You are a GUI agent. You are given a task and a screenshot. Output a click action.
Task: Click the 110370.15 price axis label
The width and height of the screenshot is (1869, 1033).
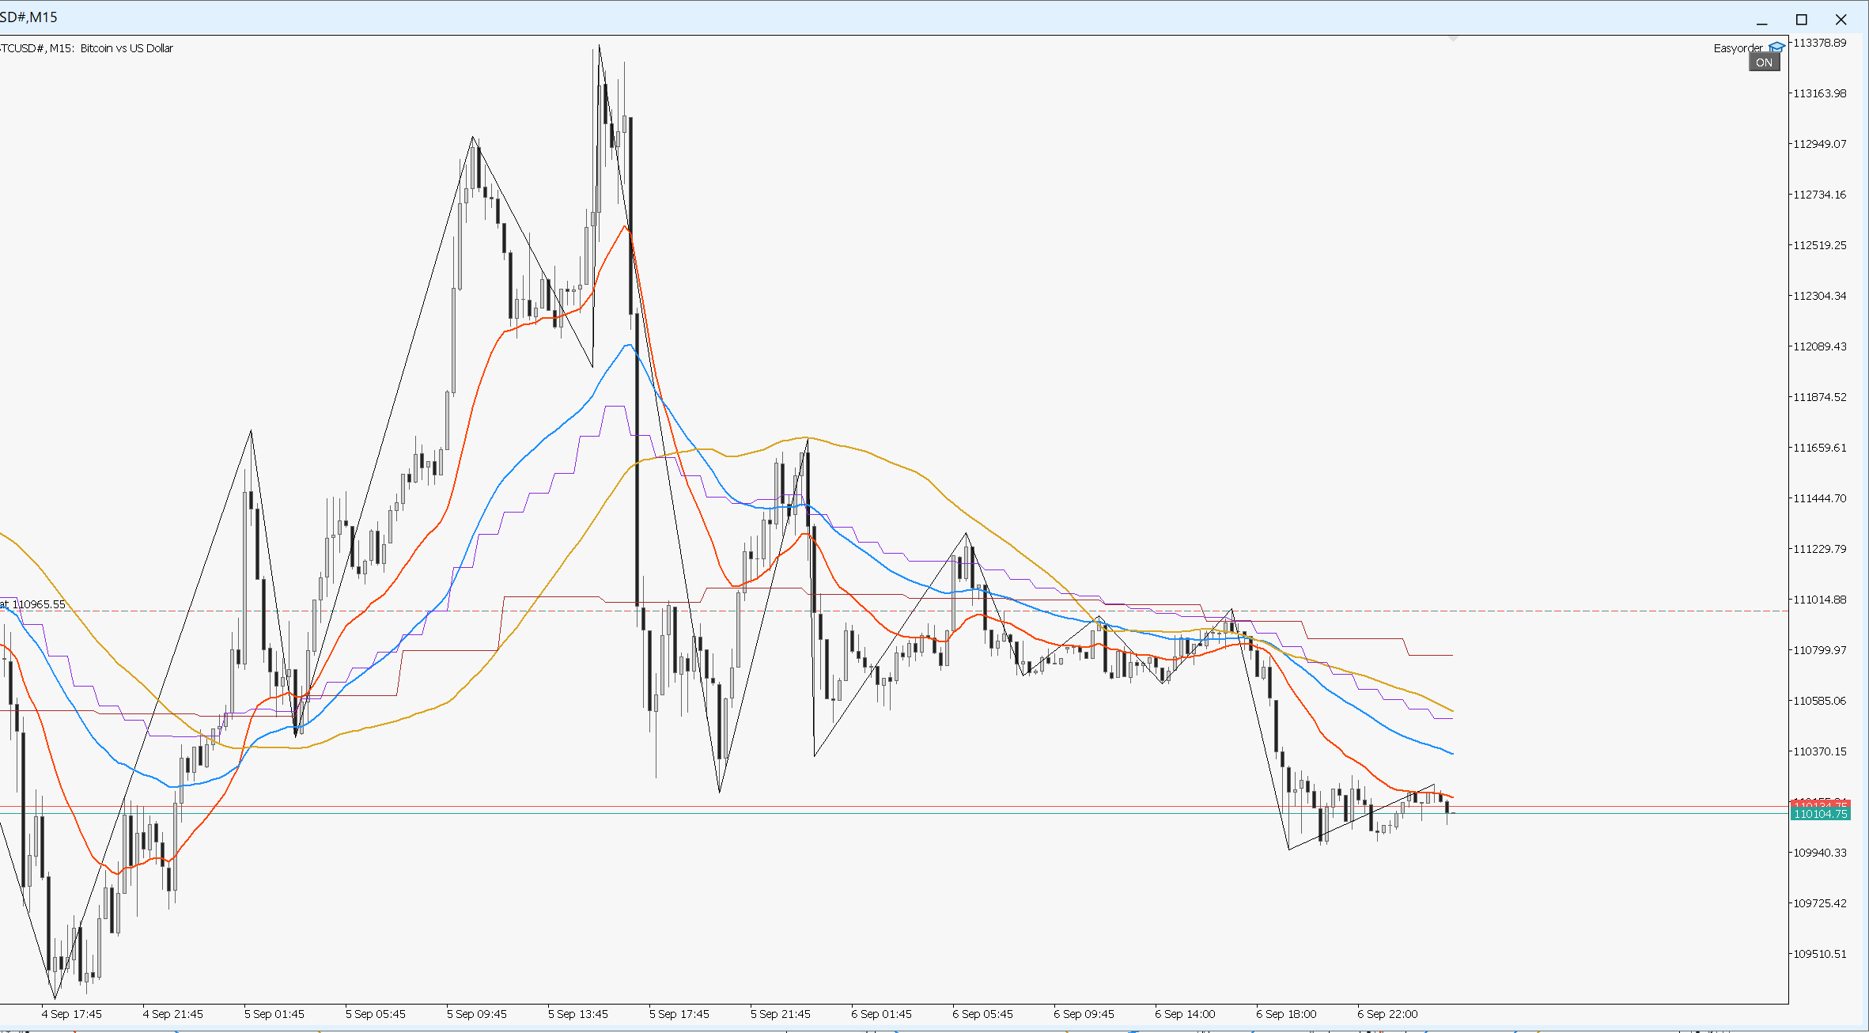click(1819, 751)
